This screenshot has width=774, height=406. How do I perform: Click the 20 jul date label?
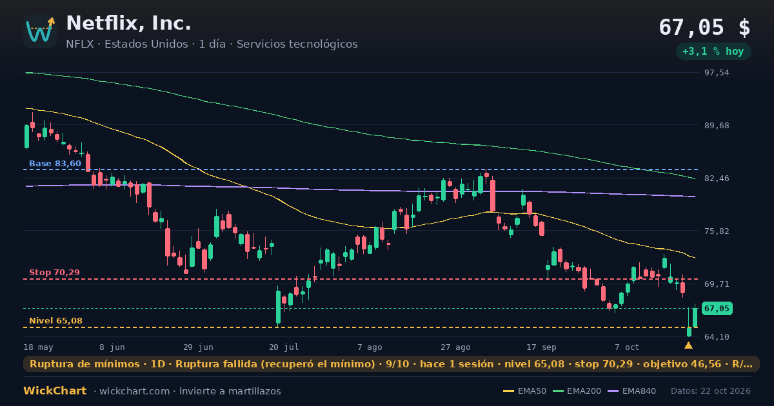(x=284, y=347)
